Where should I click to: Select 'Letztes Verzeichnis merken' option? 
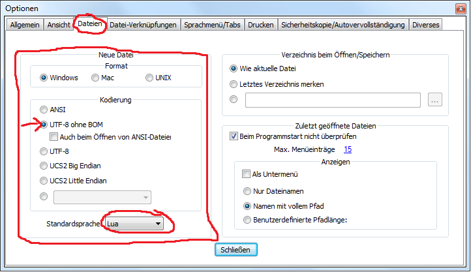click(234, 84)
